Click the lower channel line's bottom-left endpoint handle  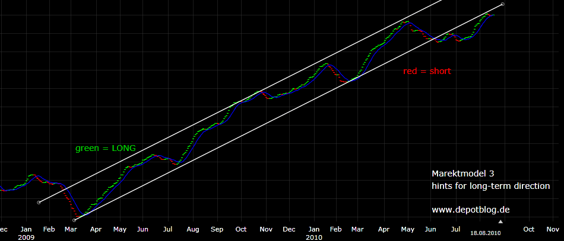click(74, 220)
